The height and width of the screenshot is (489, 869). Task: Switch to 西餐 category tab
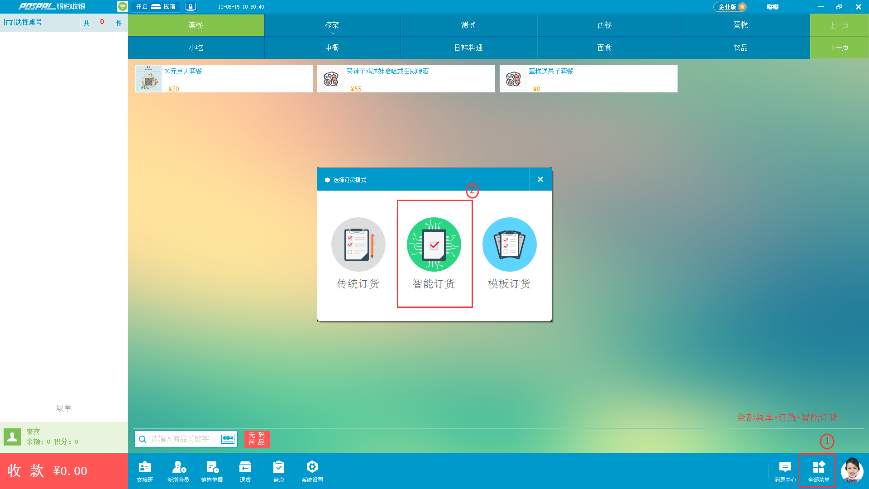[x=605, y=25]
